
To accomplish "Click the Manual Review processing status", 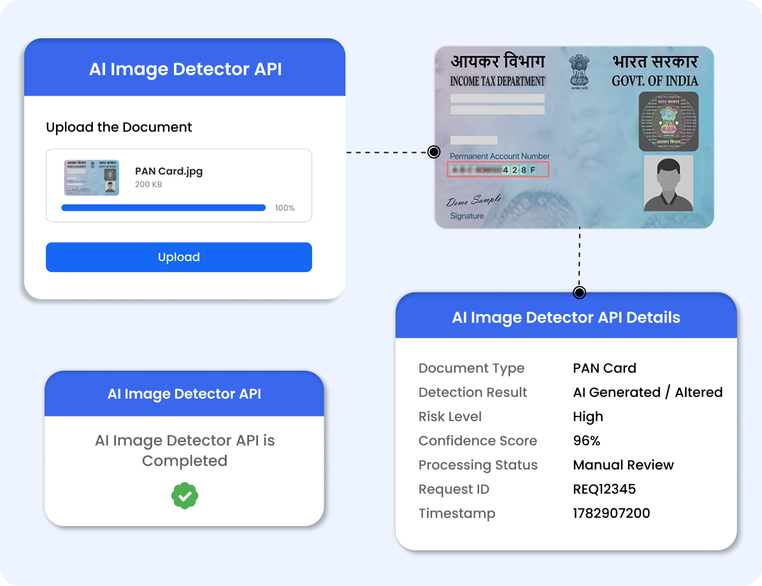I will point(624,465).
